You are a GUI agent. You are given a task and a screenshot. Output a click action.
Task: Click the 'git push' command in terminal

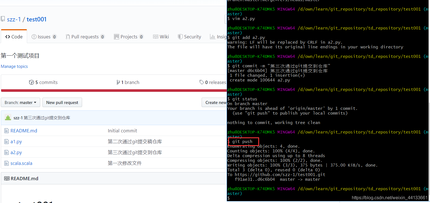[242, 142]
